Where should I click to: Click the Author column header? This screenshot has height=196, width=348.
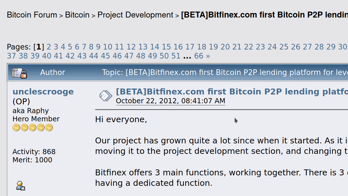(x=53, y=72)
